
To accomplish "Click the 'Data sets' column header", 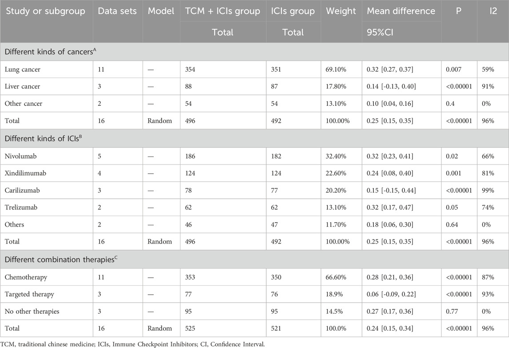I will [x=116, y=11].
